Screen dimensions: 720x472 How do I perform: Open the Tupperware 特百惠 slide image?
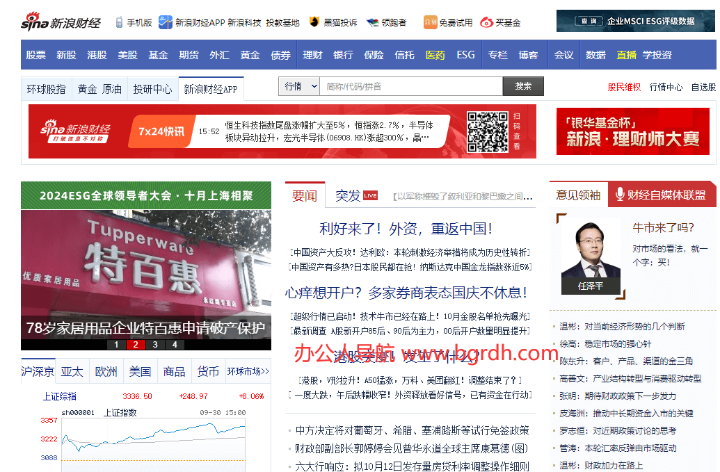[x=146, y=263]
